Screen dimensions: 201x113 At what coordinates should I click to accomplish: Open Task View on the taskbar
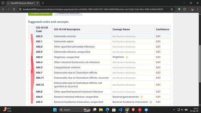[94, 110]
